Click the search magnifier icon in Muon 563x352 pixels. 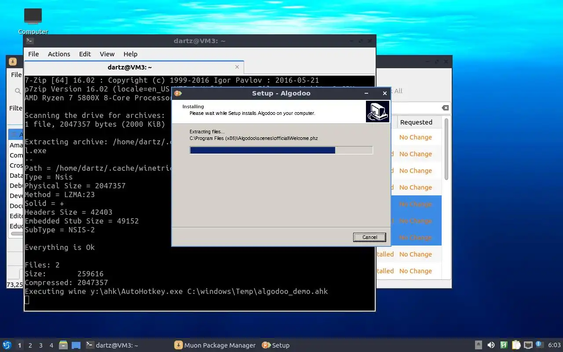coord(18,91)
